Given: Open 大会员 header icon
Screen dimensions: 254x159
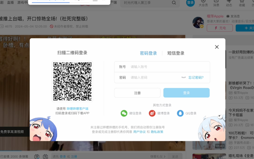Looking at the screenshot, I should coord(203,3).
